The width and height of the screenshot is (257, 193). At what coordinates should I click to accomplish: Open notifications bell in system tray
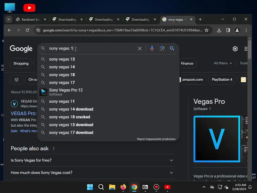pos(250,187)
